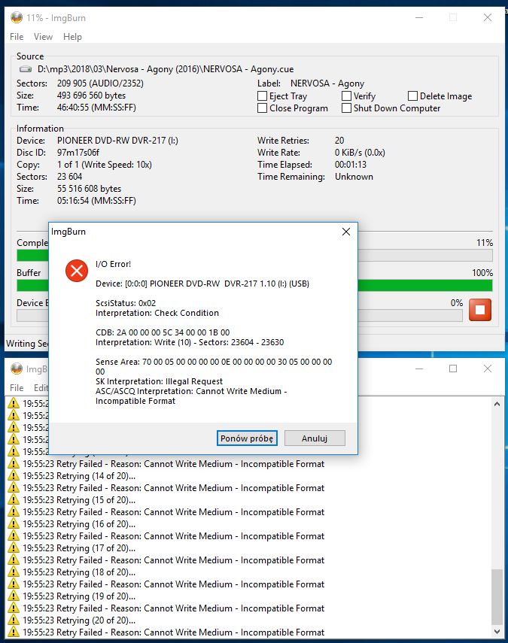Click the label text NERVOSA - Agony
The width and height of the screenshot is (508, 643).
click(x=327, y=83)
